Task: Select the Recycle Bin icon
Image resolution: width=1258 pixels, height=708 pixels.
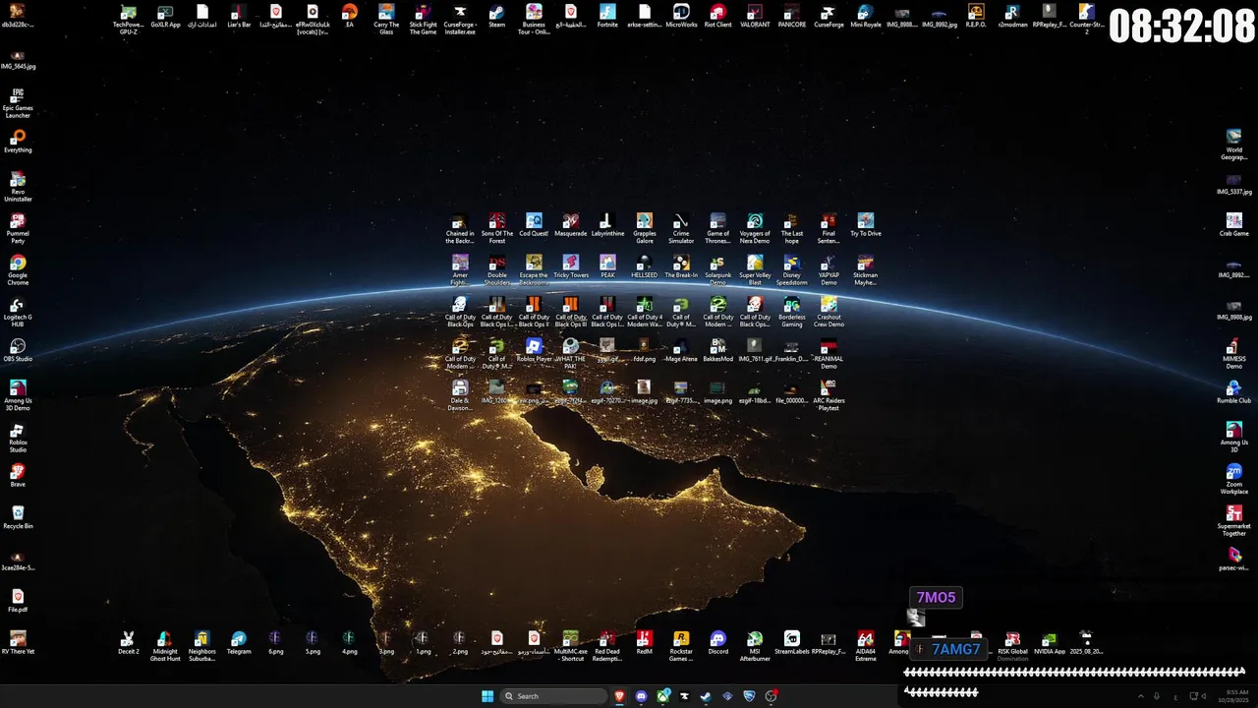Action: click(x=18, y=518)
